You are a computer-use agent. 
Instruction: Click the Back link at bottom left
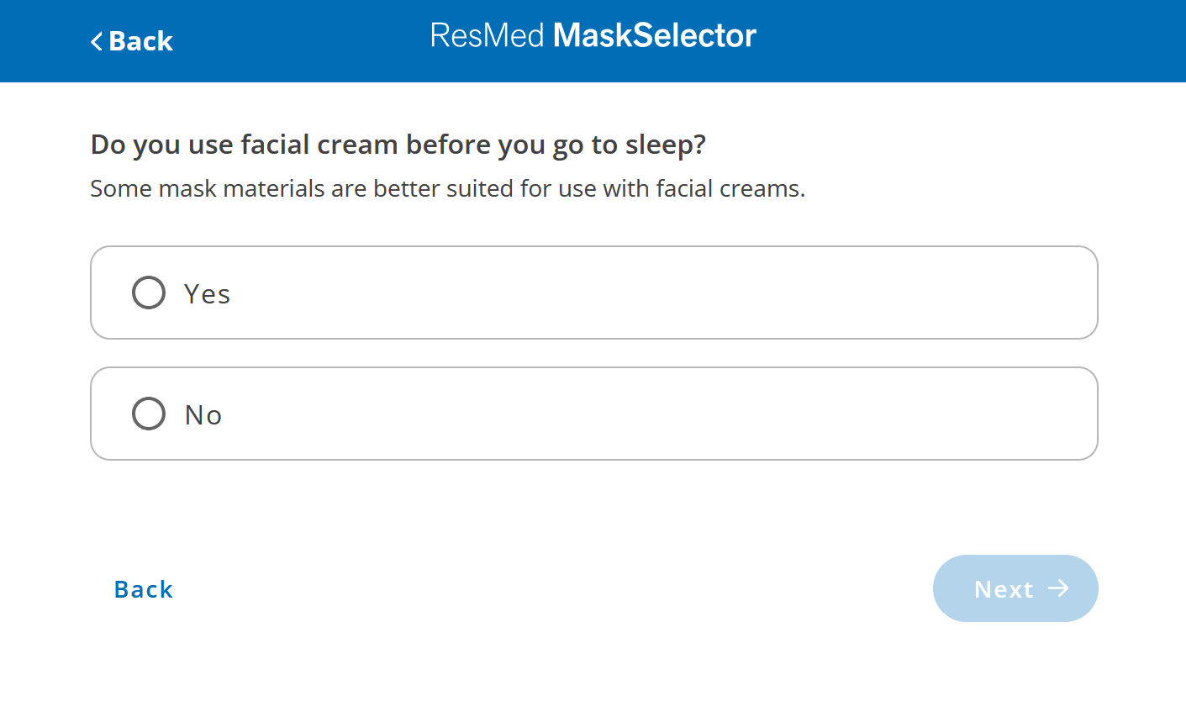pyautogui.click(x=143, y=589)
